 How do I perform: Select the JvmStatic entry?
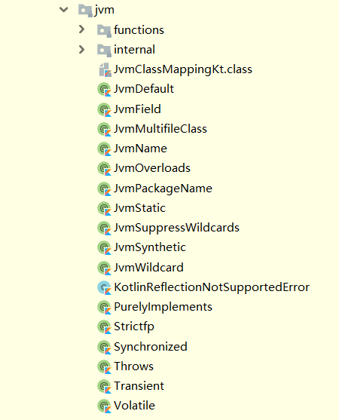(139, 208)
